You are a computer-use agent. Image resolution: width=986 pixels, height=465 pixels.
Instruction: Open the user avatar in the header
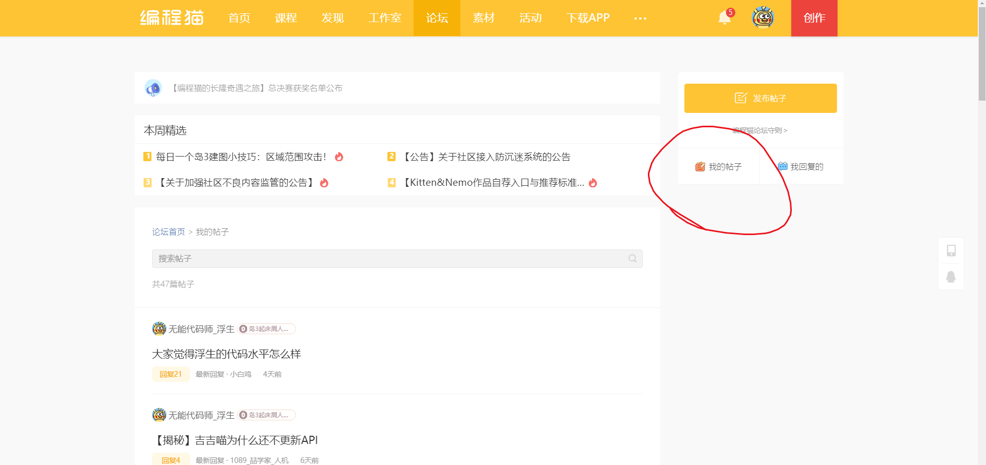click(763, 17)
